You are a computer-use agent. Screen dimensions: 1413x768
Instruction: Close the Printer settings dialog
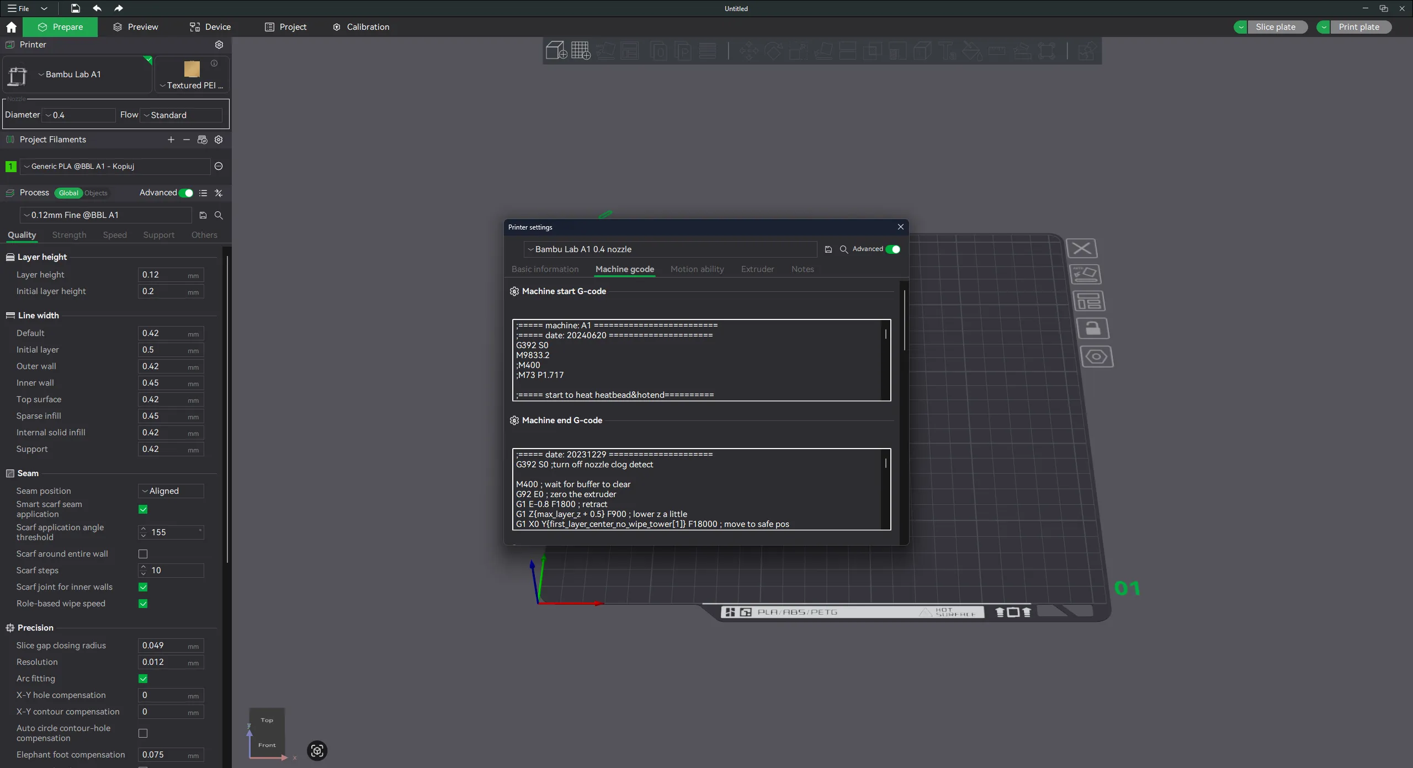pyautogui.click(x=900, y=227)
